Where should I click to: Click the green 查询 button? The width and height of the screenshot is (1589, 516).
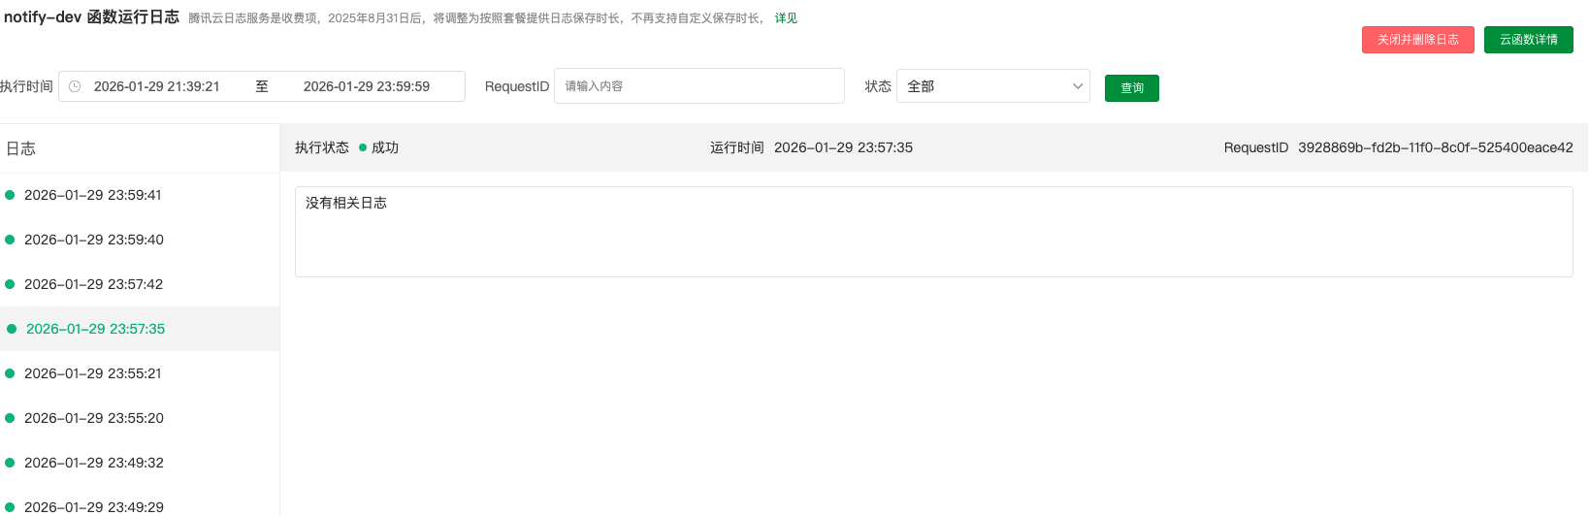click(1131, 88)
